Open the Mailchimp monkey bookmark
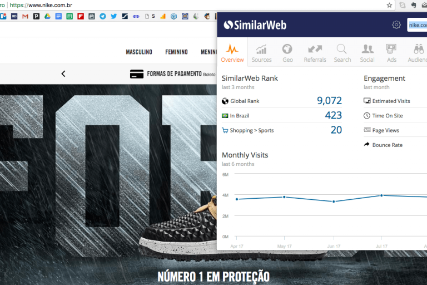The height and width of the screenshot is (285, 427). tap(207, 16)
